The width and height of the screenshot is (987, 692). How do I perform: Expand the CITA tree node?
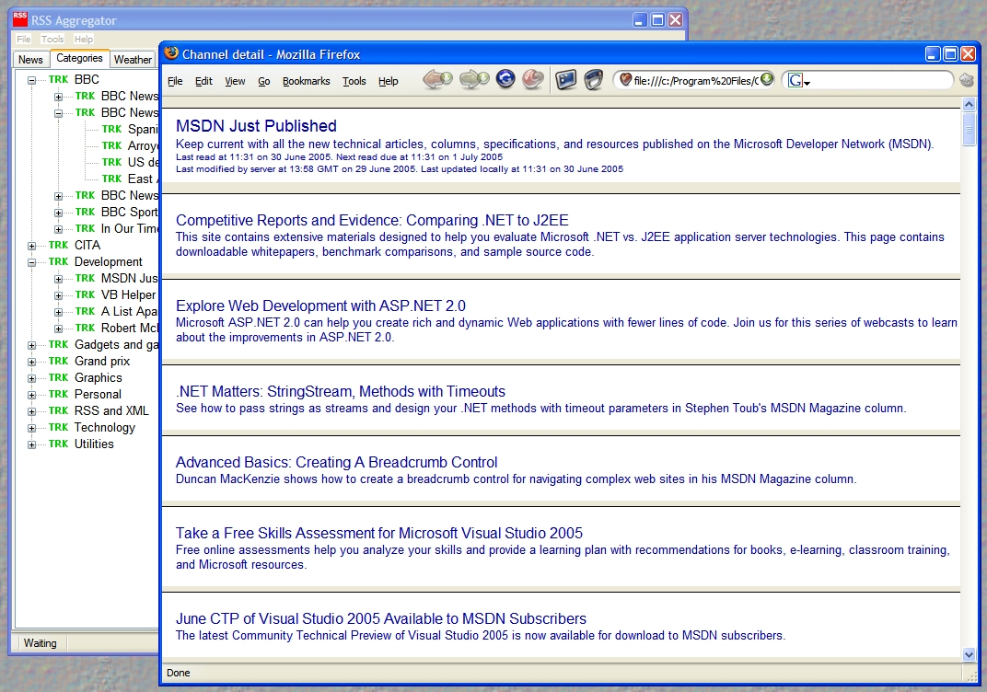pyautogui.click(x=31, y=246)
